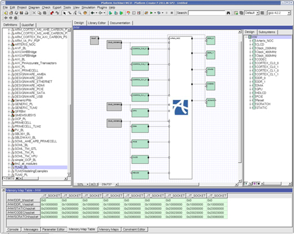Open the 50% zoom level dropdown
The width and height of the screenshot is (294, 234).
[x=88, y=184]
